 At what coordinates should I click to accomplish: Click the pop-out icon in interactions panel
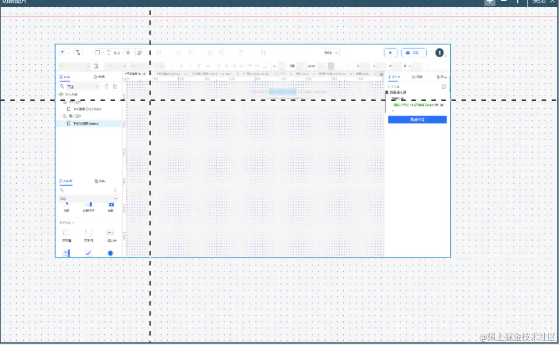tap(443, 86)
